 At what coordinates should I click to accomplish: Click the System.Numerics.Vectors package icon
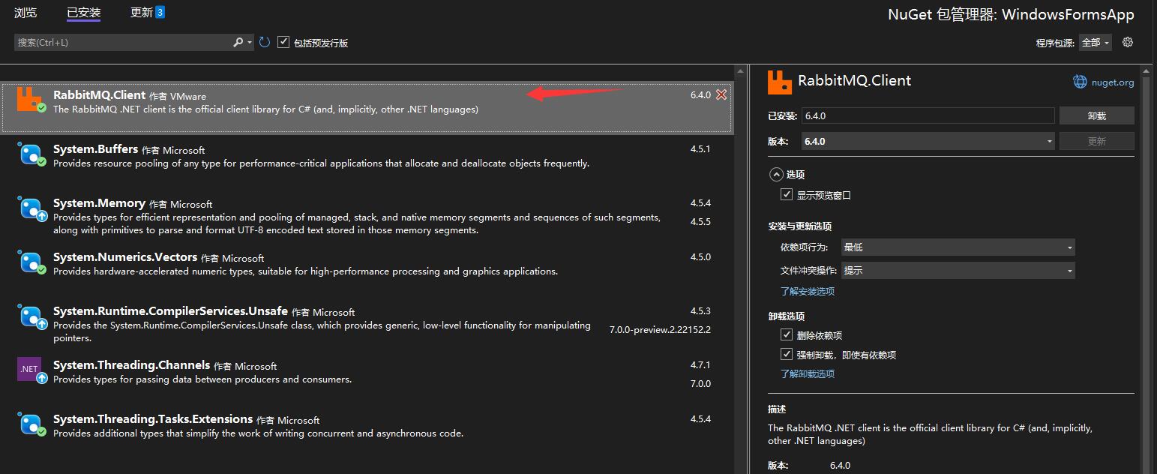coord(30,262)
